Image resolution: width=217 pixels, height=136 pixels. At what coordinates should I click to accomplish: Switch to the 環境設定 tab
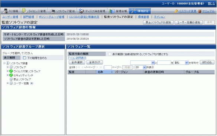(140, 11)
